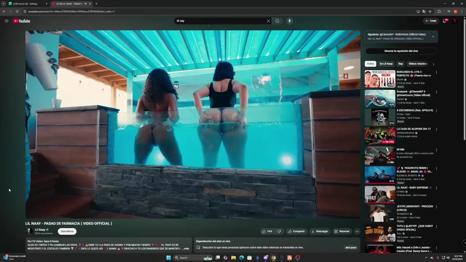Viewport: 466px width, 262px height.
Task: Open YOGURCITO REMIX video thumbnail
Action: pos(380,174)
